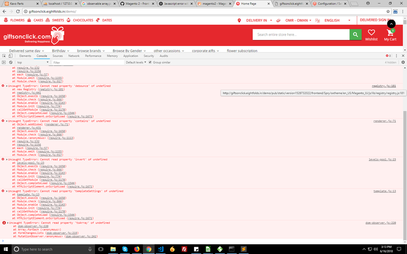Expand the 'templateSettings' TypeError entry

(x=7, y=191)
